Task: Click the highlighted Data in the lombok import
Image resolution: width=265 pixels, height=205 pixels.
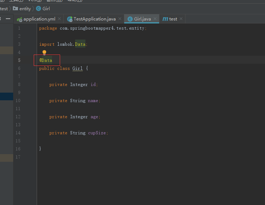Action: coord(80,44)
